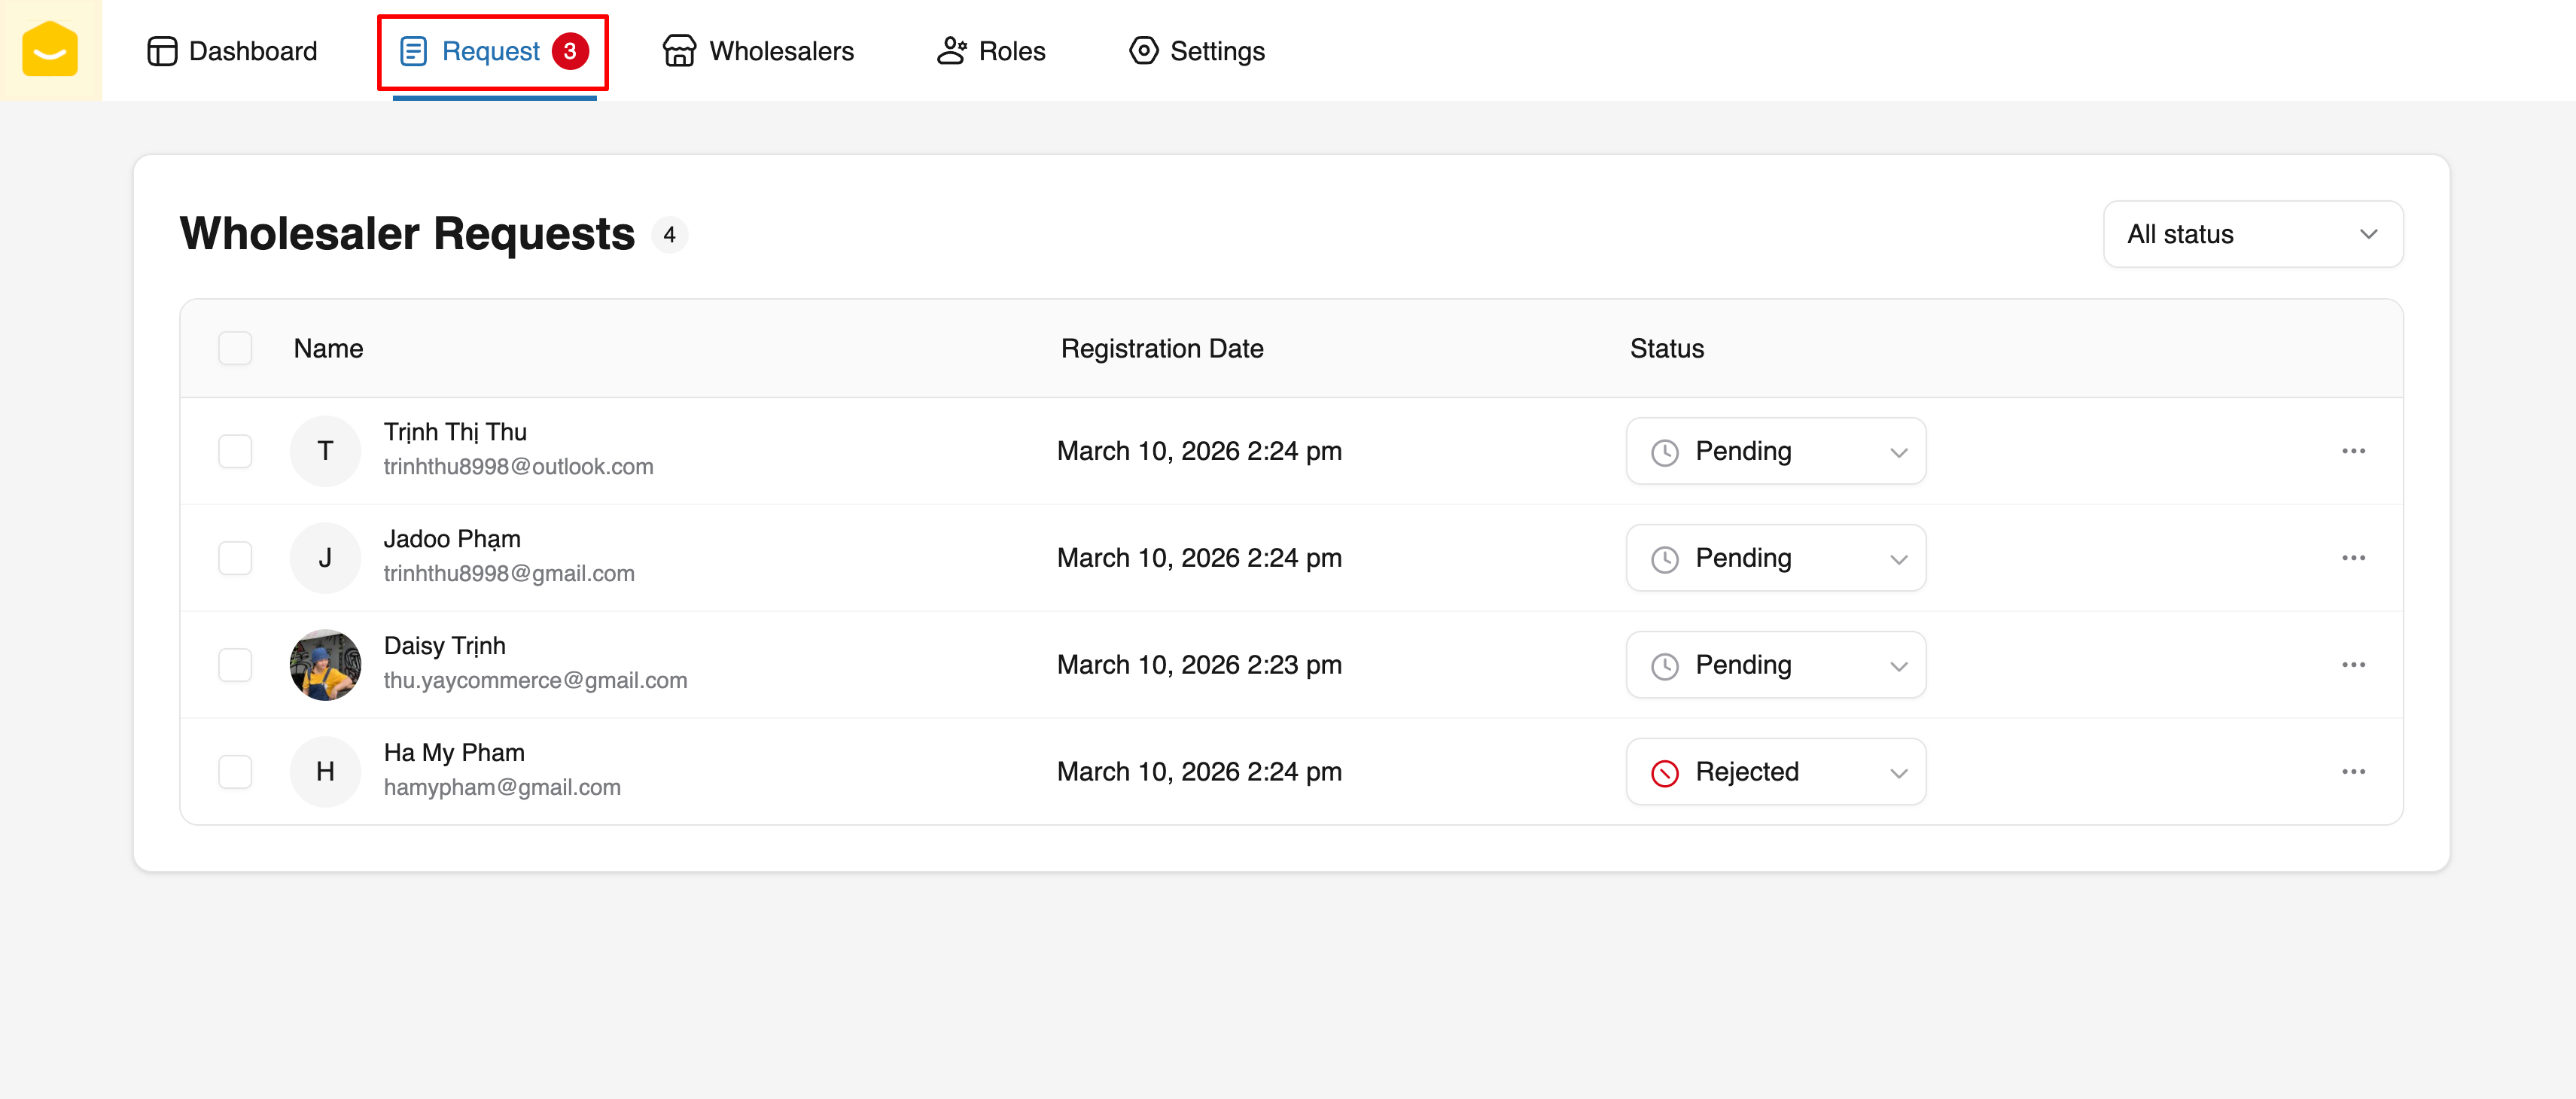Open three-dot menu for Ha My Pham
Viewport: 2576px width, 1099px height.
click(x=2353, y=772)
